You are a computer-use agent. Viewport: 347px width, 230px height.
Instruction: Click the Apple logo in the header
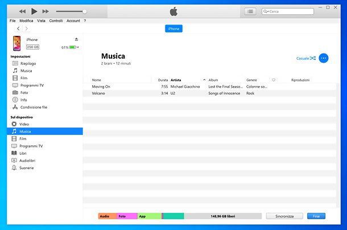pos(173,11)
